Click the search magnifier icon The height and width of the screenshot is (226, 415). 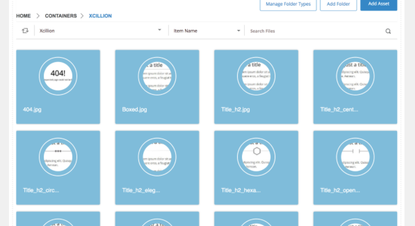click(388, 31)
